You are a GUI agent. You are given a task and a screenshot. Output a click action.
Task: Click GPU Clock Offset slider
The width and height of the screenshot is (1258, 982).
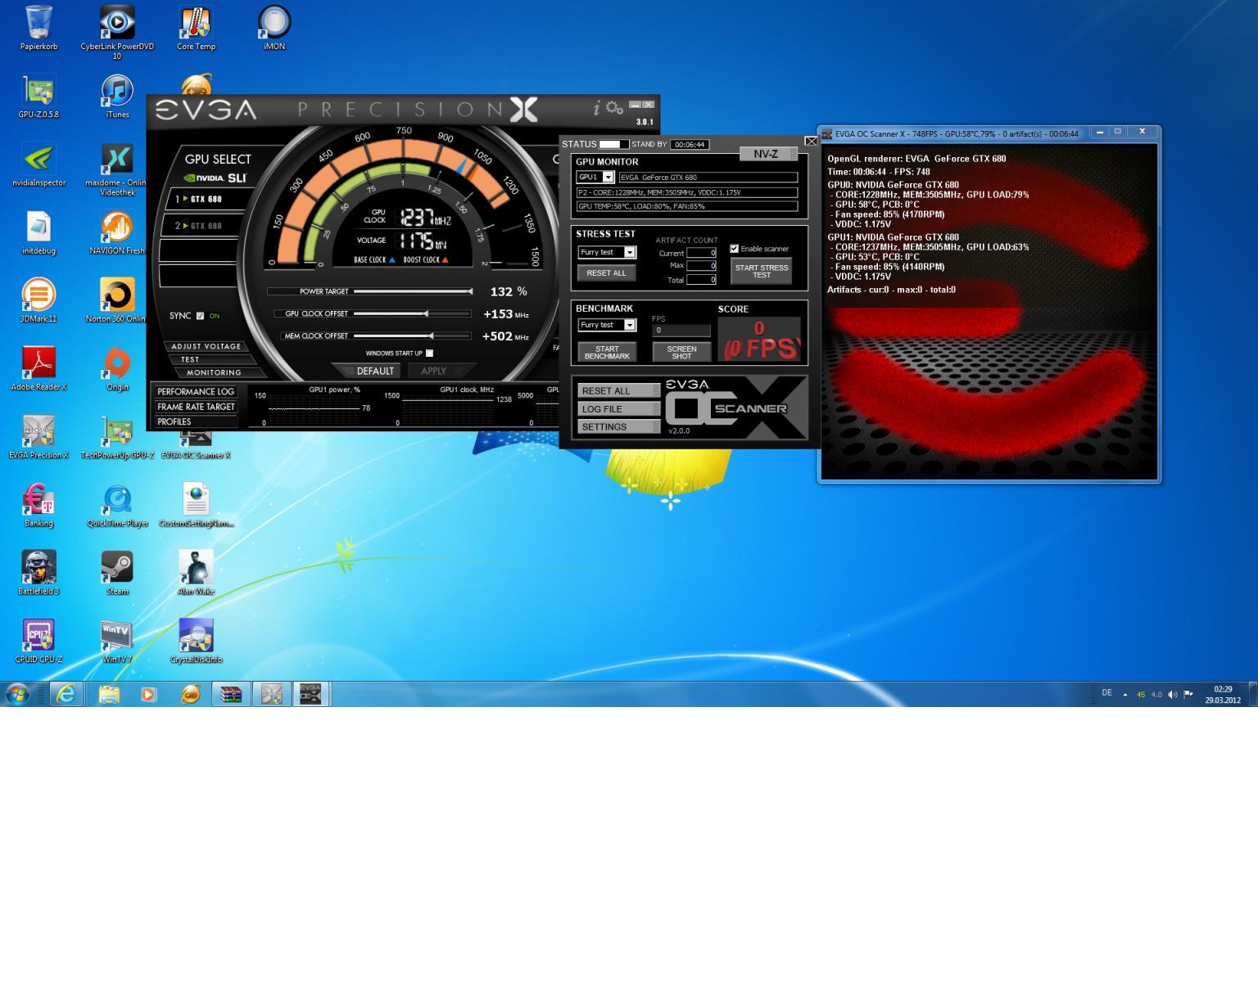(x=413, y=313)
